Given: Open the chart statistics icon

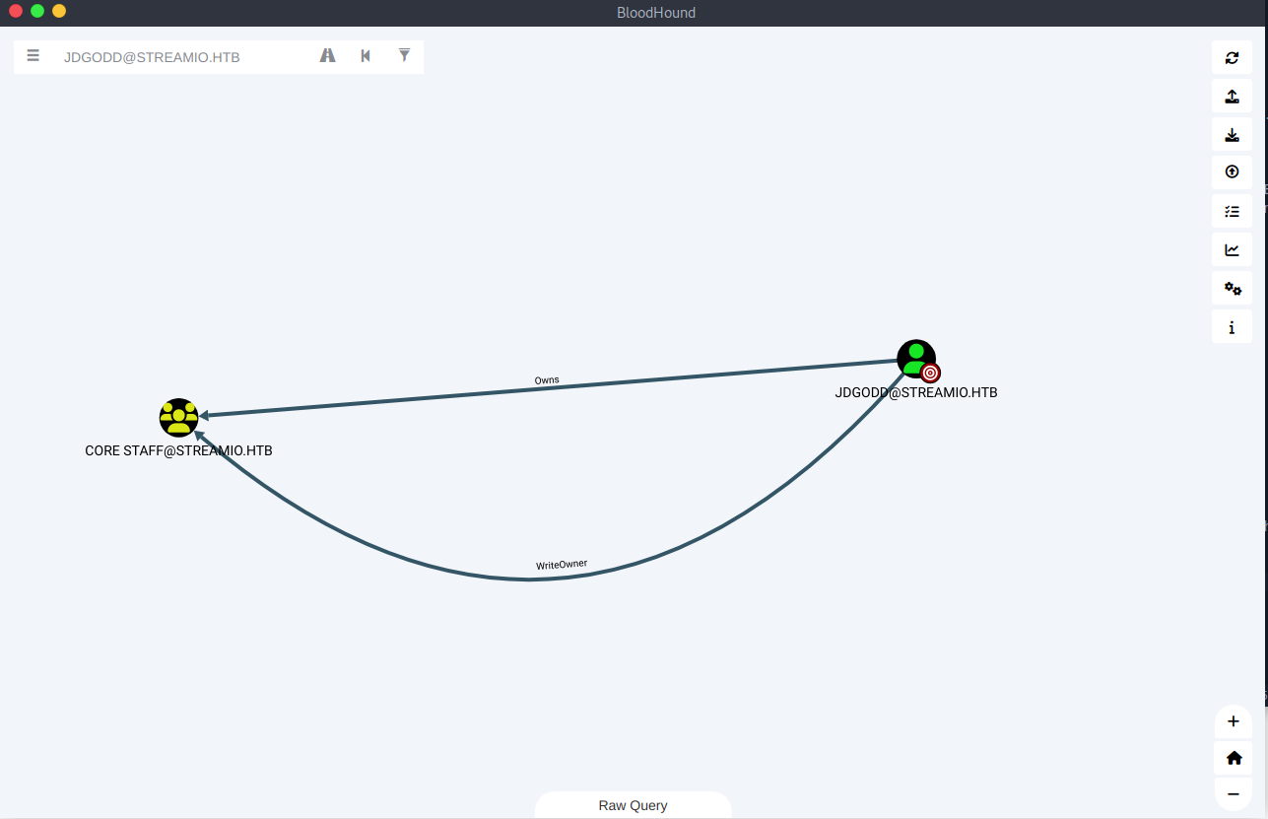Looking at the screenshot, I should pos(1232,249).
